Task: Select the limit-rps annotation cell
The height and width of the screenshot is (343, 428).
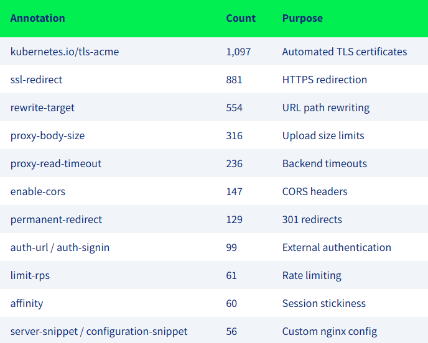Action: tap(30, 275)
